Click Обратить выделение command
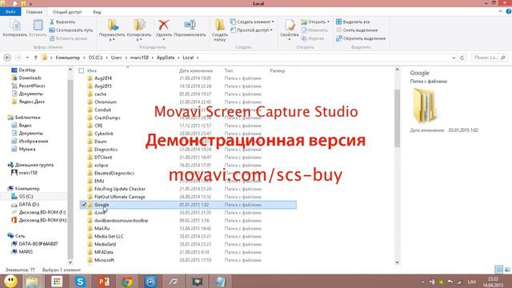 coord(361,38)
